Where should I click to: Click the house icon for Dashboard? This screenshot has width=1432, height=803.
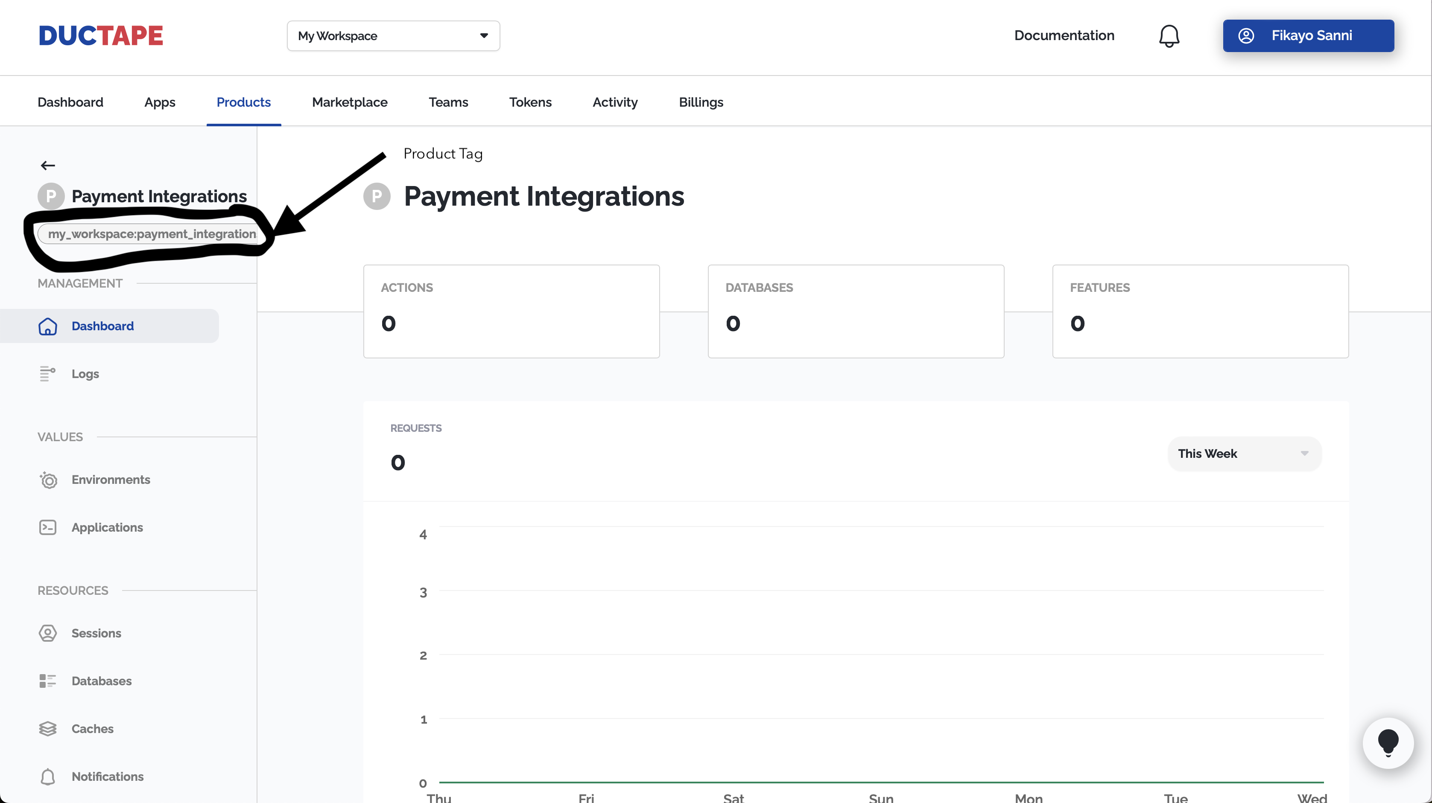click(48, 326)
